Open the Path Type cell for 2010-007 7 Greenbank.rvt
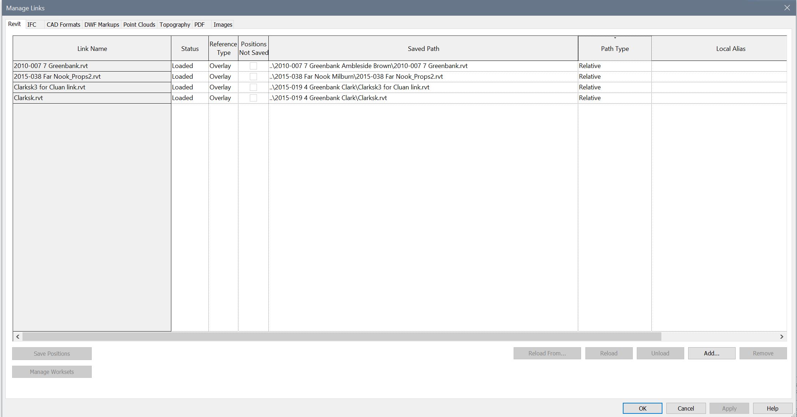The width and height of the screenshot is (797, 417). (x=614, y=66)
